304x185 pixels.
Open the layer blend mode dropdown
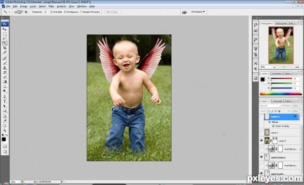[x=271, y=106]
